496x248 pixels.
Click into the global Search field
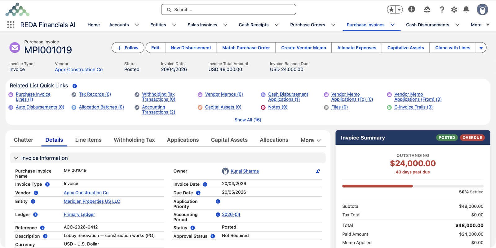[228, 10]
